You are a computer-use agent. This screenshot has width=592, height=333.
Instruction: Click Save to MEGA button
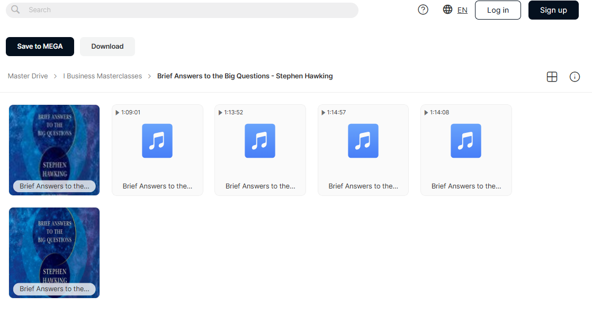click(x=40, y=47)
